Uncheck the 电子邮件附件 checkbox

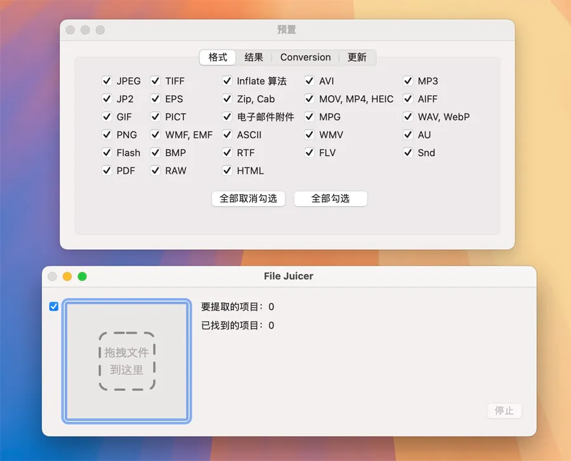[x=227, y=117]
